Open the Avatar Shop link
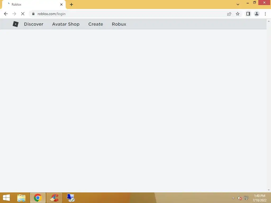 pos(66,24)
